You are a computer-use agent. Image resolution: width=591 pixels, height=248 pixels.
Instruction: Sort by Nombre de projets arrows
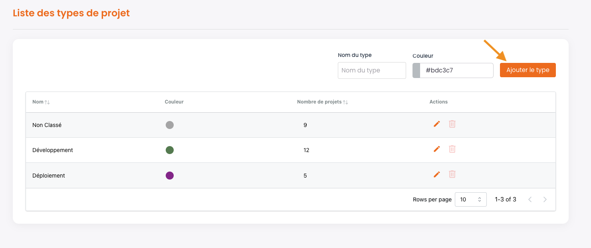pyautogui.click(x=345, y=102)
